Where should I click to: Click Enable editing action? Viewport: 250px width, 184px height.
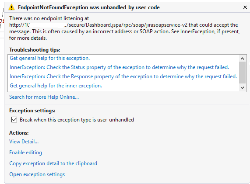pyautogui.click(x=26, y=153)
